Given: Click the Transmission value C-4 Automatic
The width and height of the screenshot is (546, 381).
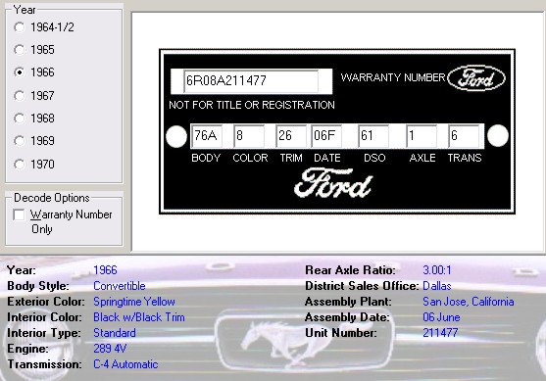Looking at the screenshot, I should coord(125,364).
